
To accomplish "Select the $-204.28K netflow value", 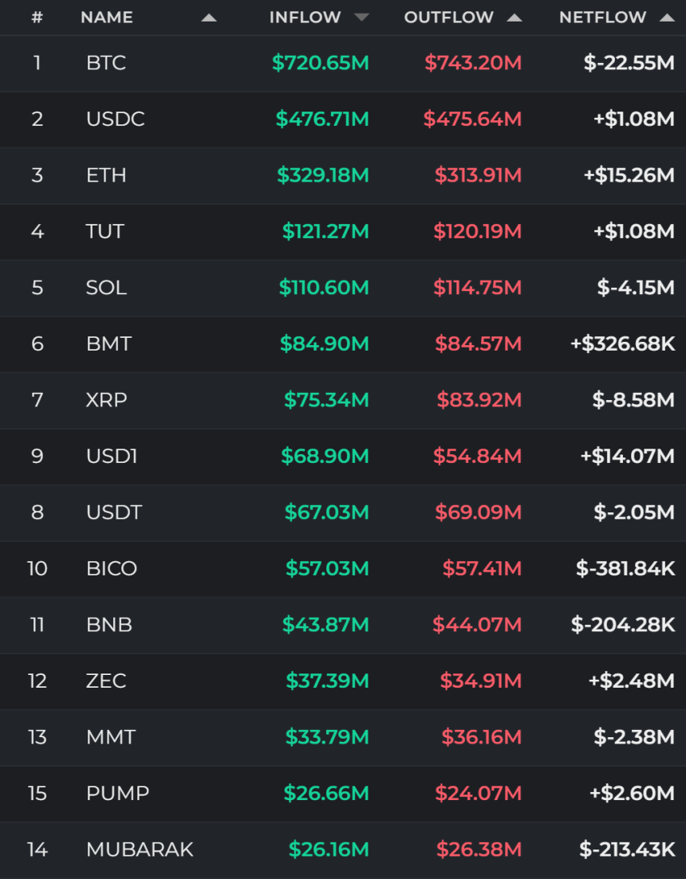I will (623, 625).
